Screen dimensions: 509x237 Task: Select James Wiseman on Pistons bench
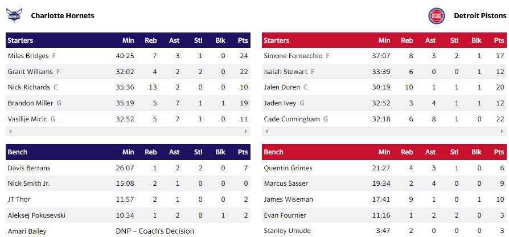288,199
